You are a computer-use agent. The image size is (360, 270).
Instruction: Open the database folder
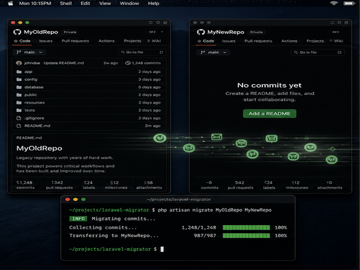tap(34, 87)
